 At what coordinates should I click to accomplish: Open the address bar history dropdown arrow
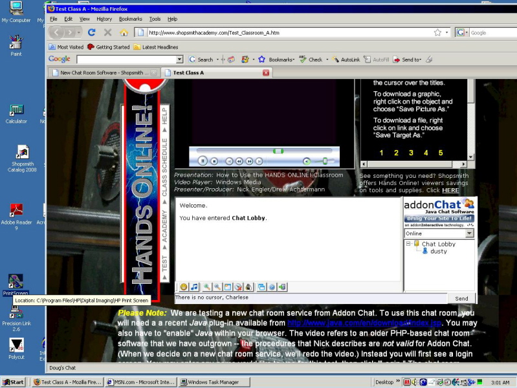446,32
